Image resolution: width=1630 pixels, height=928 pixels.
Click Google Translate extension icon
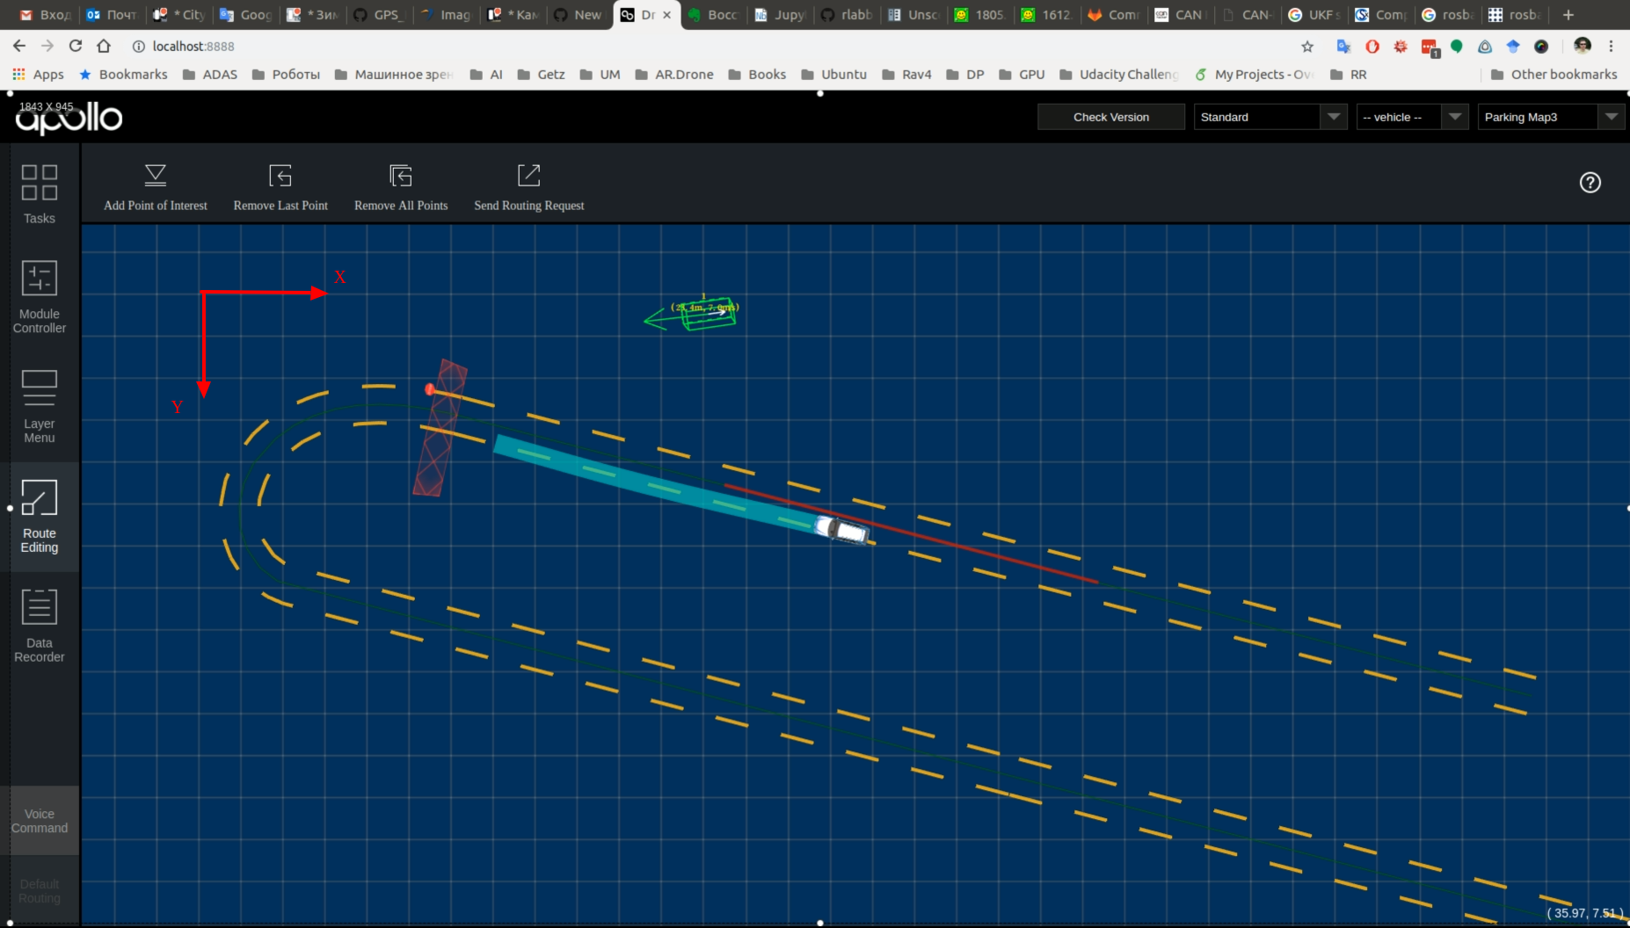1343,46
